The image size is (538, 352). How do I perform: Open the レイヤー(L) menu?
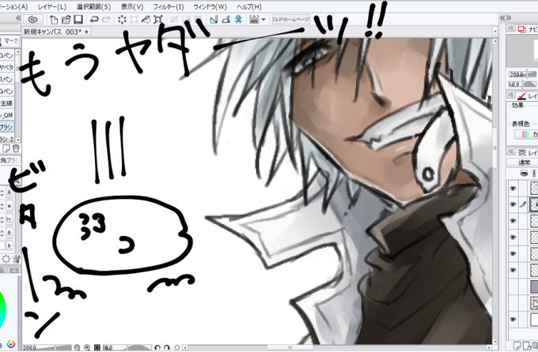(x=52, y=6)
